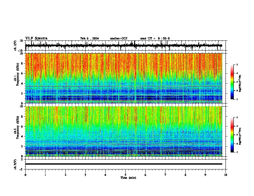Image resolution: width=254 pixels, height=196 pixels.
Task: Click the ch.2 spectrogram plot
Action: pos(124,131)
